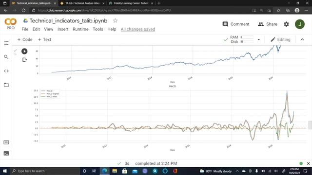Open Microsoft Store from taskbar
Screen dimensions: 312x175
(x=125, y=171)
